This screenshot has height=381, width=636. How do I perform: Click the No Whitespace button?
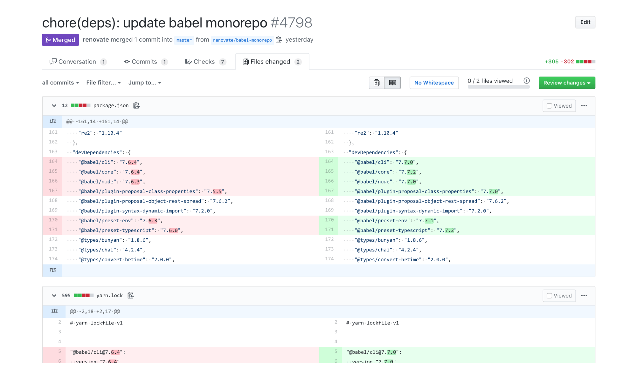point(434,83)
